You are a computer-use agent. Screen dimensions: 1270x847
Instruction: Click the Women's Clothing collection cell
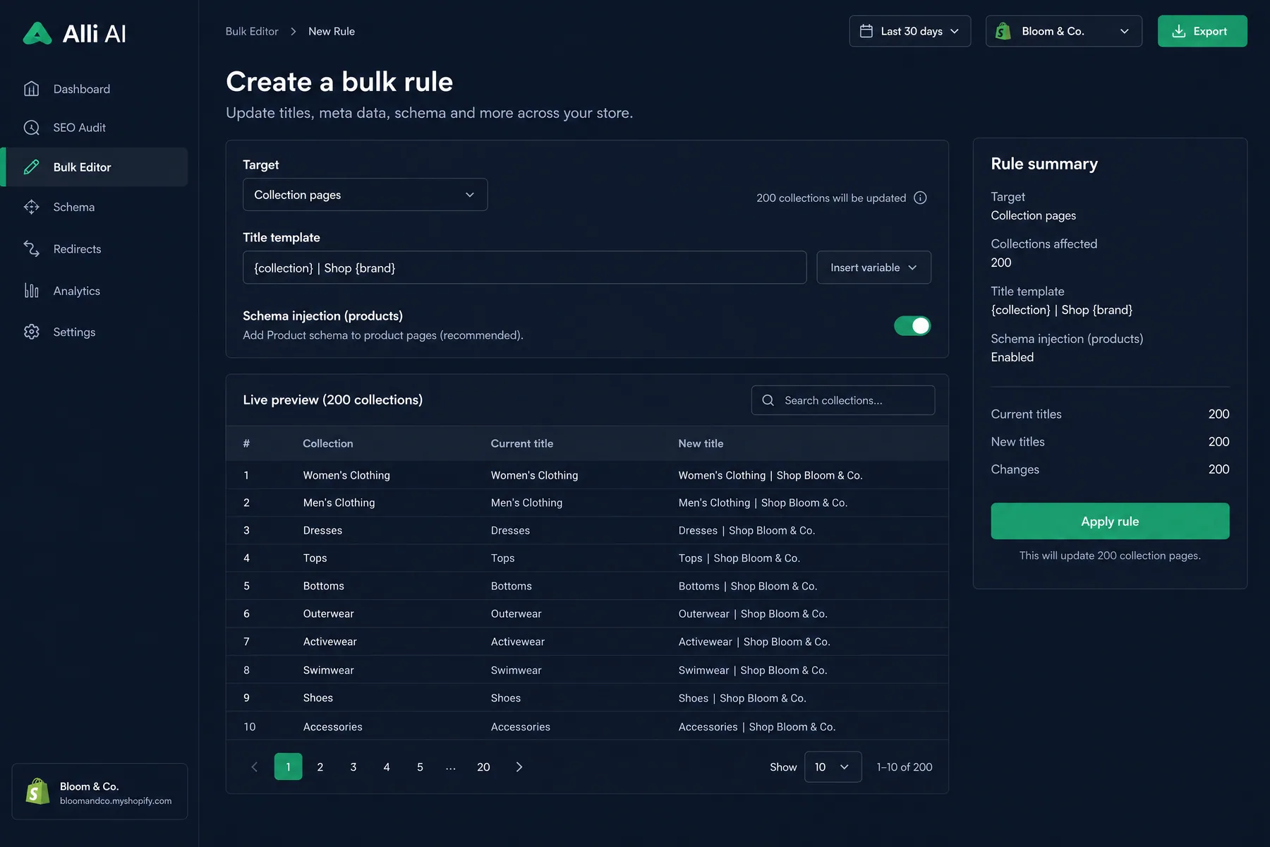346,476
